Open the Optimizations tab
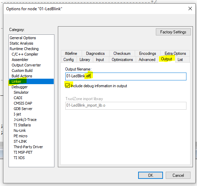Image resolution: width=197 pixels, height=186 pixels. [122, 60]
